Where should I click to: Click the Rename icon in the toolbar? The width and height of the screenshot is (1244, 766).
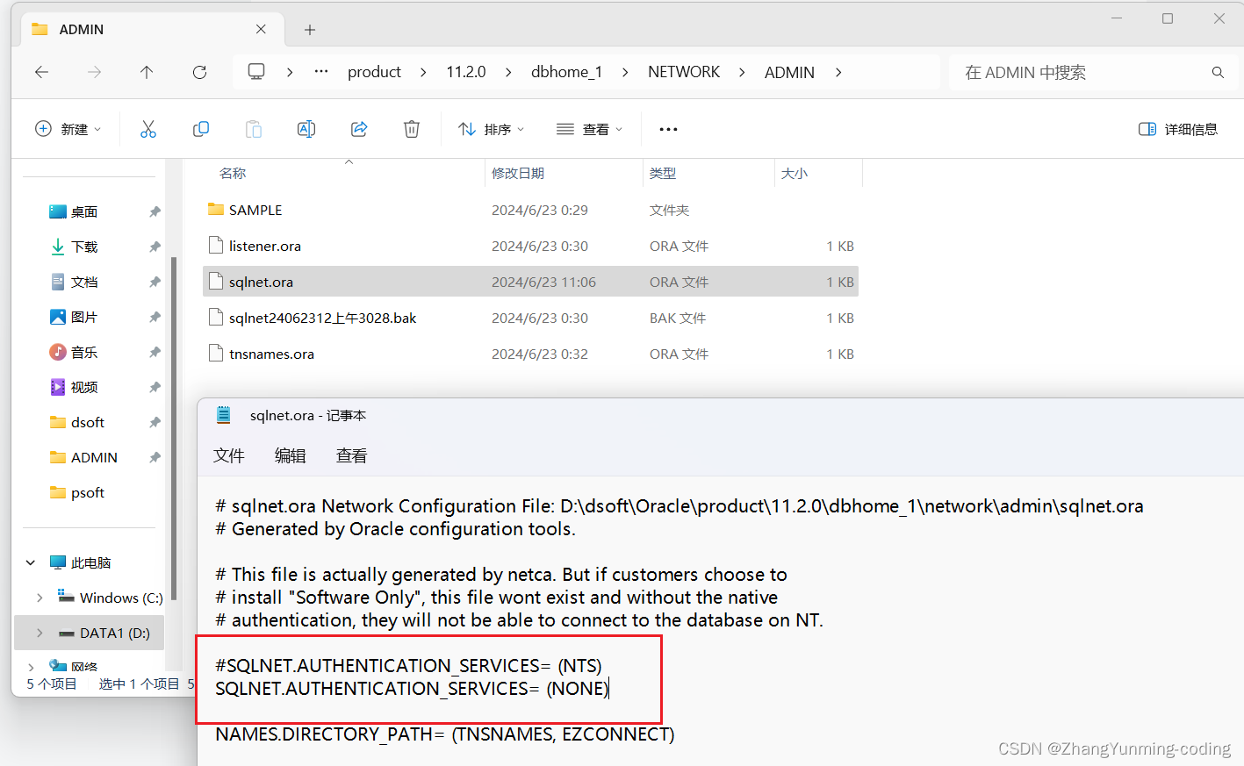[306, 128]
